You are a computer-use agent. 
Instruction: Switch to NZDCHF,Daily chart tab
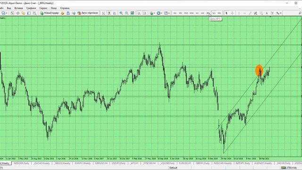[x=21, y=163]
